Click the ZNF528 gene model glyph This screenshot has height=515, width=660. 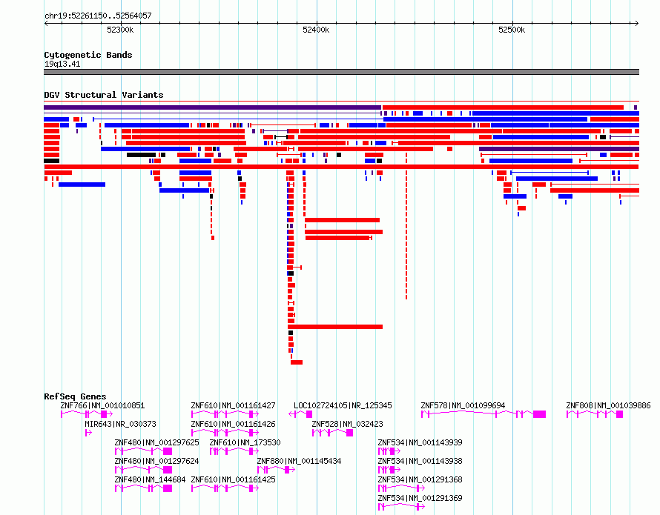(332, 433)
